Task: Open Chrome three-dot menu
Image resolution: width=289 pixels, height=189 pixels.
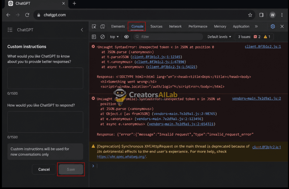Action: click(x=282, y=15)
